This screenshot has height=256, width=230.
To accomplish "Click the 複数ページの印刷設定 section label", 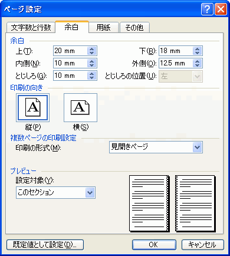I will pyautogui.click(x=43, y=138).
